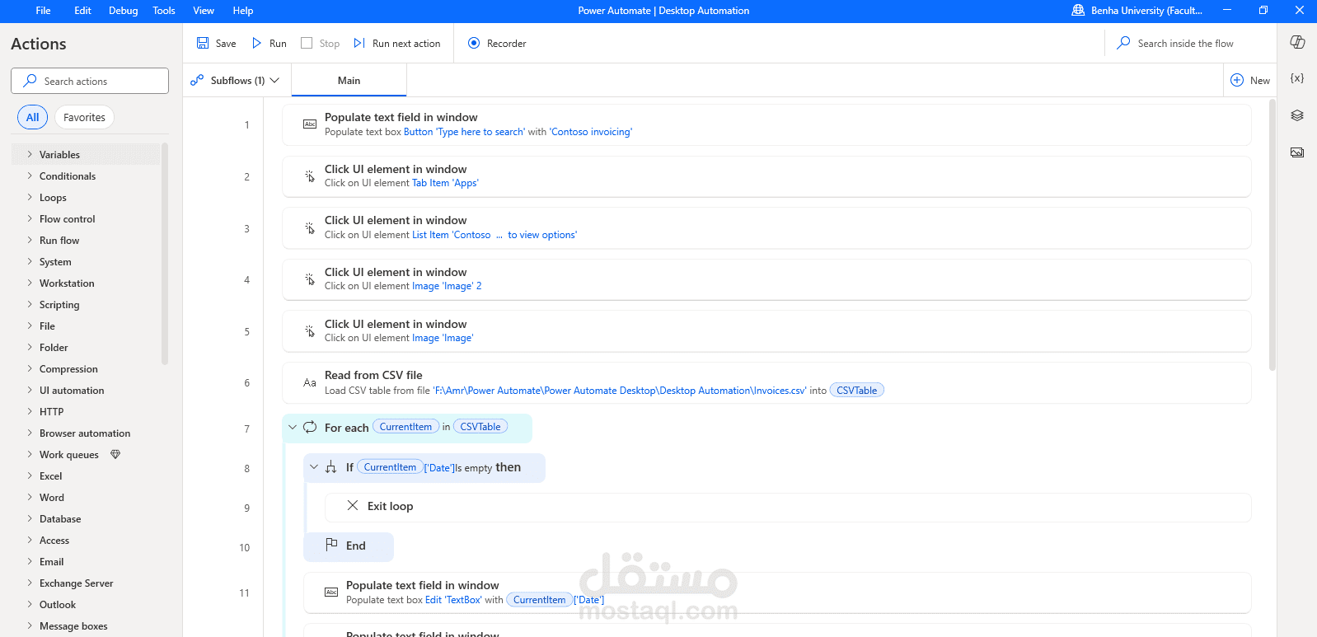This screenshot has width=1317, height=637.
Task: Select the All actions filter
Action: (32, 117)
